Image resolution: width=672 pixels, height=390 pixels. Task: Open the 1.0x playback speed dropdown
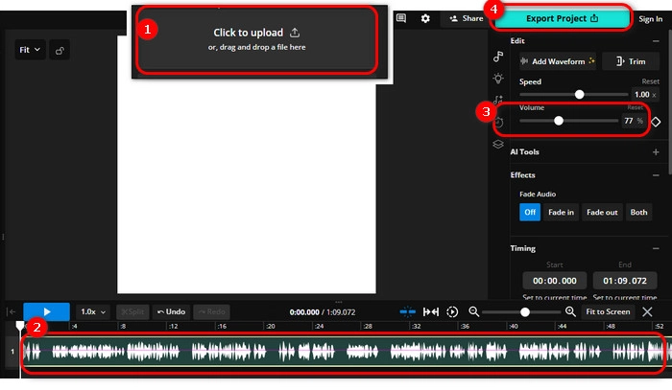click(93, 311)
